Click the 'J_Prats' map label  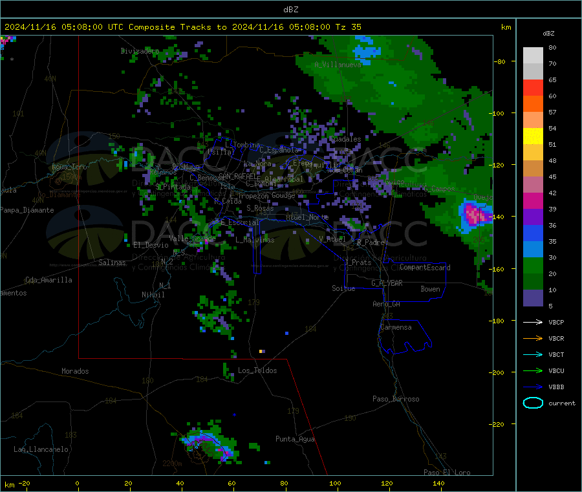[358, 262]
